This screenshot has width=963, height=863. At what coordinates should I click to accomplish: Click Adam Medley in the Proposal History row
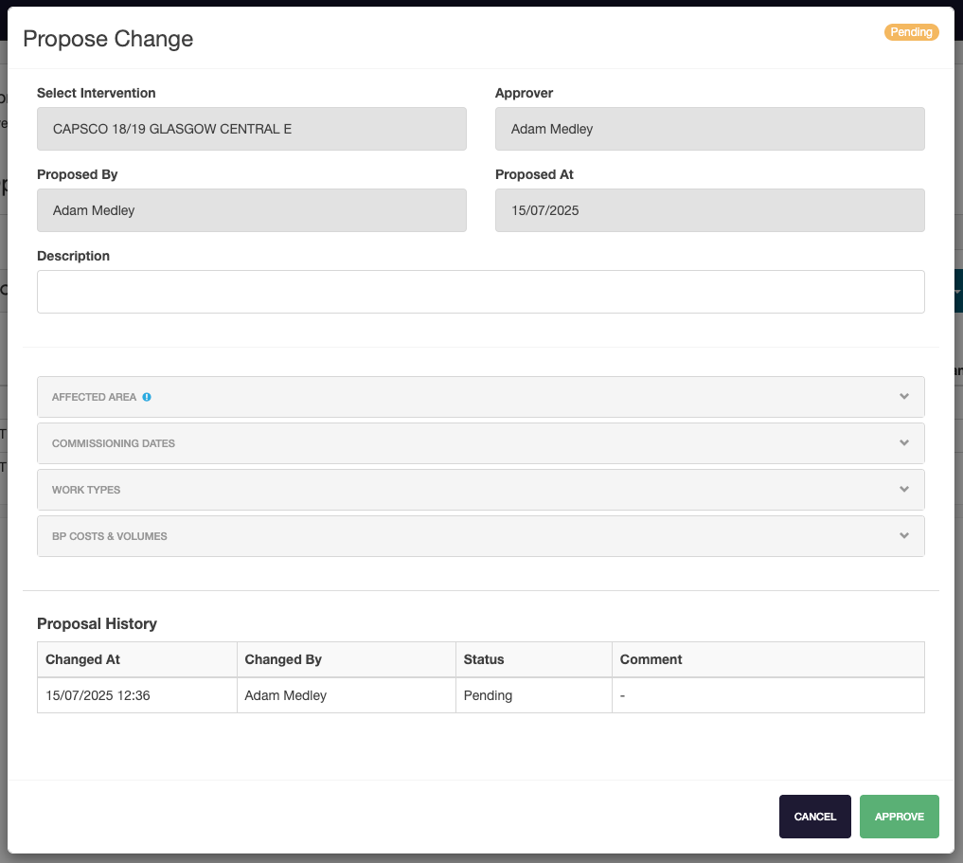point(286,695)
